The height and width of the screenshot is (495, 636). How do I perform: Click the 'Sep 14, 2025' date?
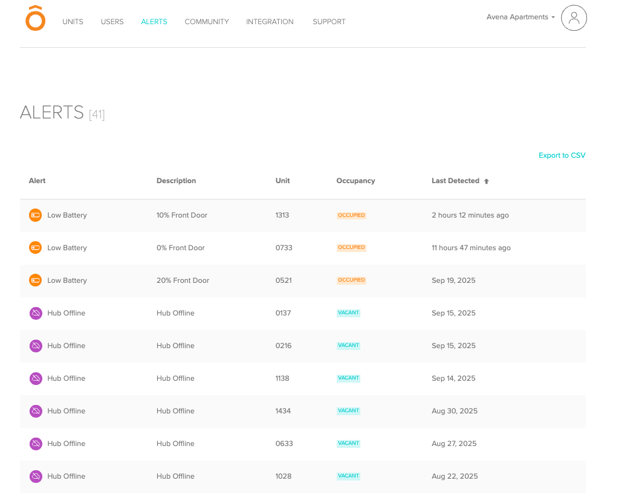[453, 378]
